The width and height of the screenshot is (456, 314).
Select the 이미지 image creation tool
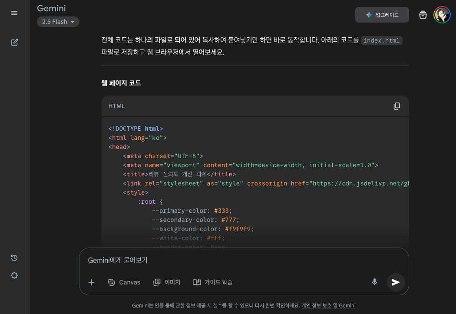point(167,282)
